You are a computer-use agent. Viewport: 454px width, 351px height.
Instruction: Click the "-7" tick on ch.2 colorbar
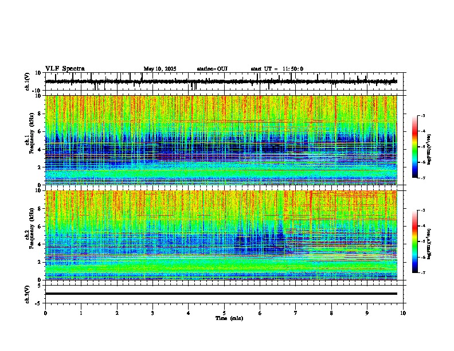422,273
